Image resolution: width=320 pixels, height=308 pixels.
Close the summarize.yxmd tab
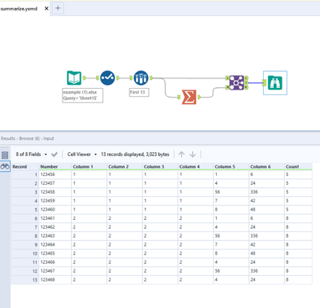click(x=46, y=9)
